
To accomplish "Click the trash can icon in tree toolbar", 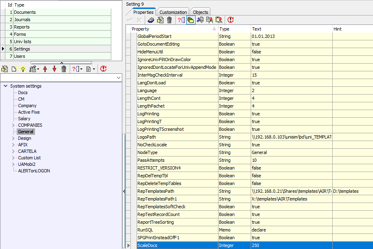I will coord(64,69).
